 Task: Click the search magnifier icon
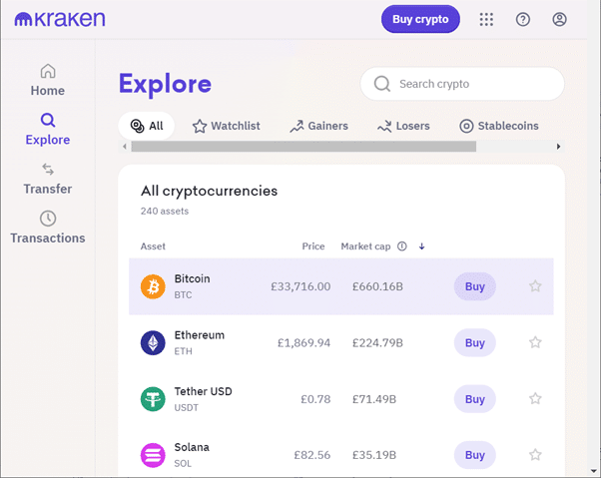(x=382, y=84)
